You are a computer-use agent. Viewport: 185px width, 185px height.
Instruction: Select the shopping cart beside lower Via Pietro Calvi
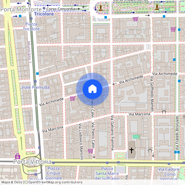[x=90, y=151]
